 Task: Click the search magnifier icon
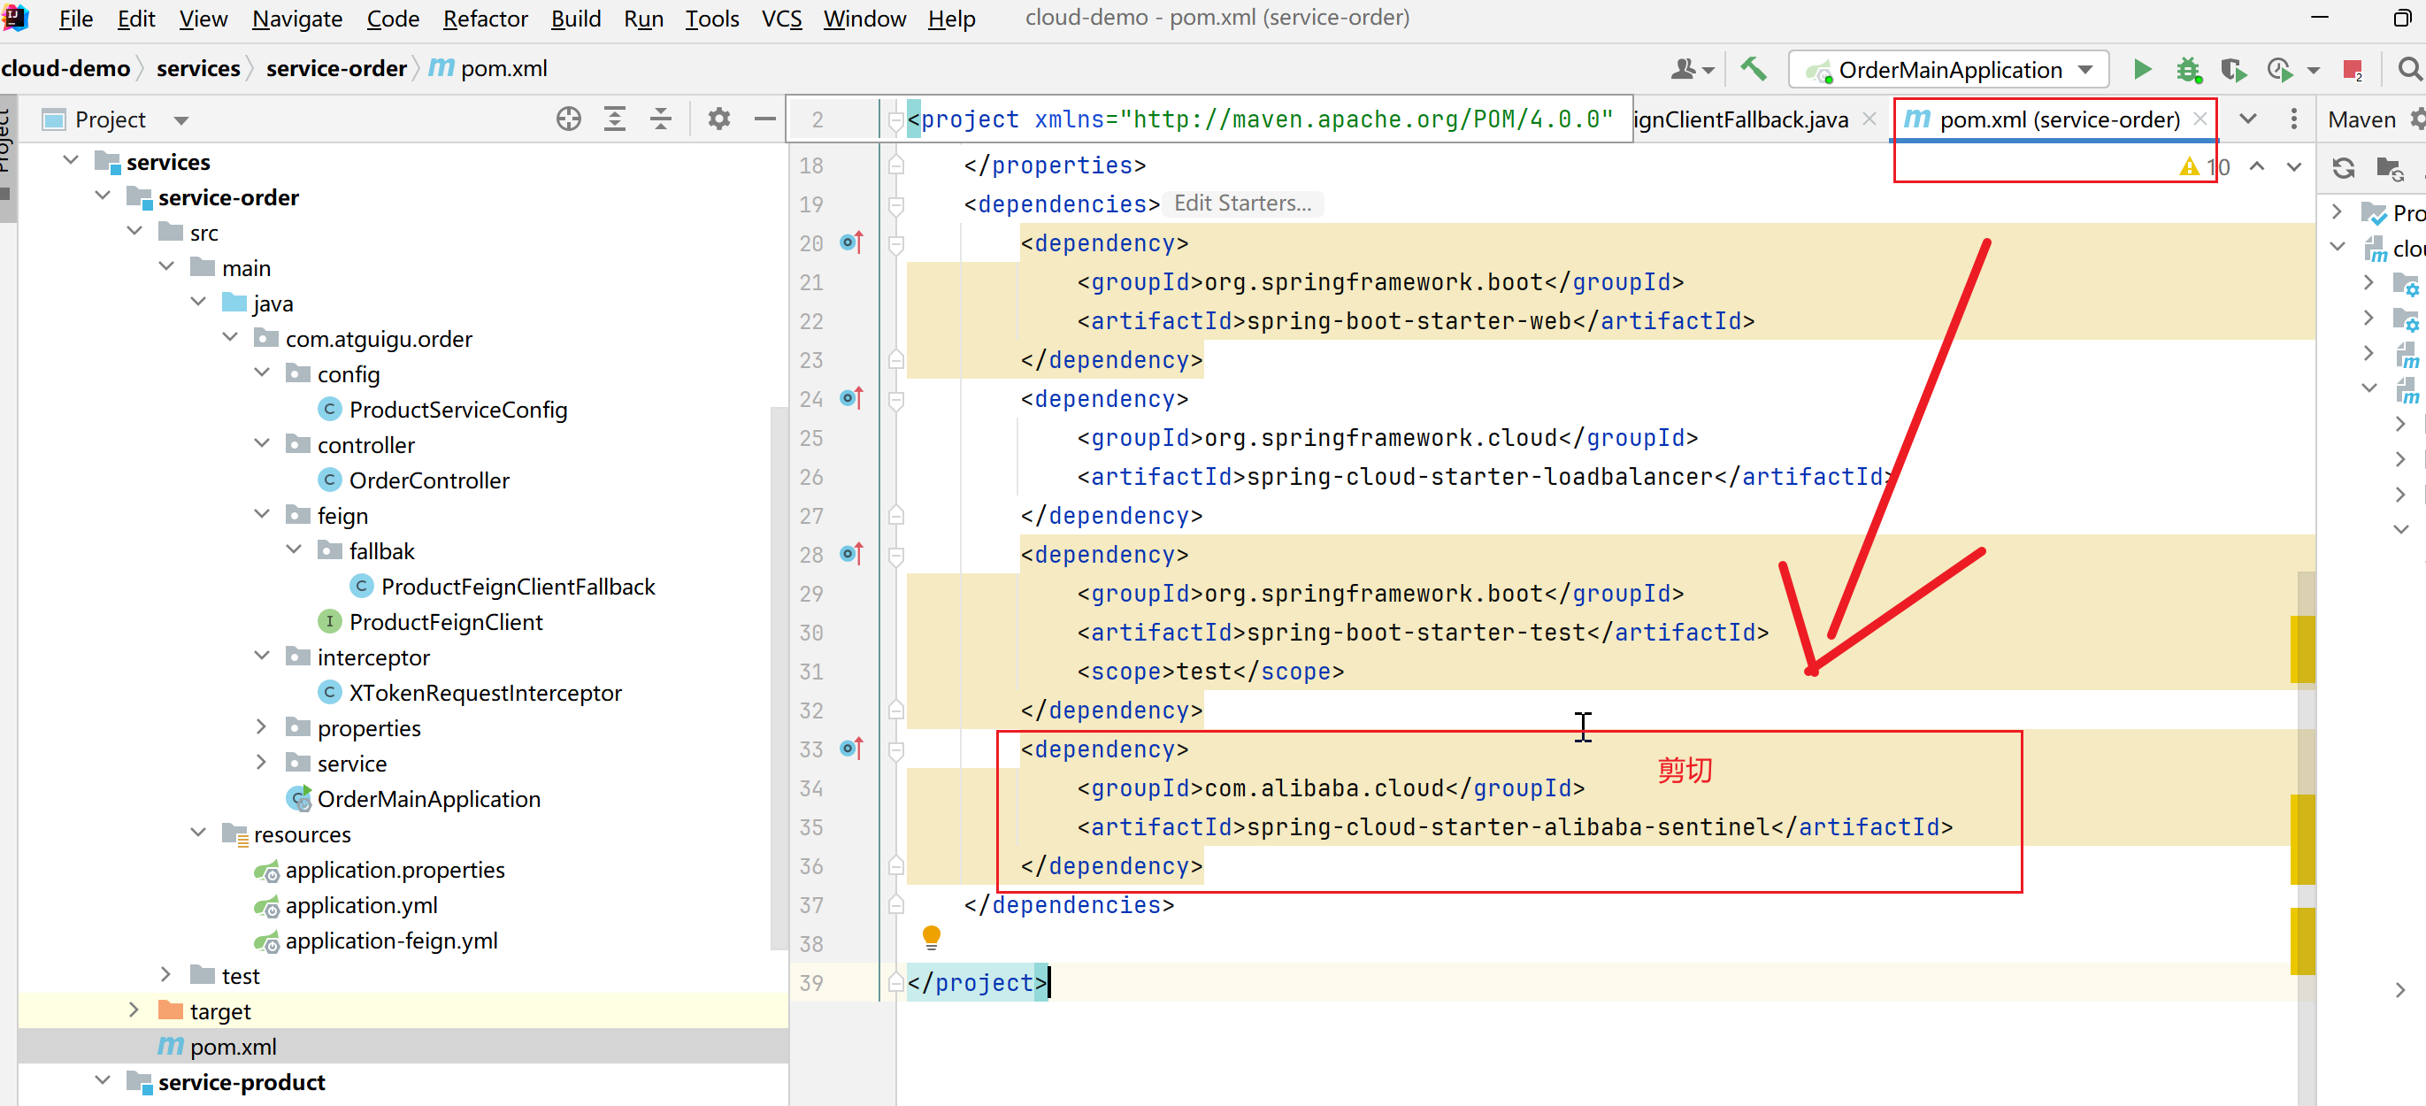(2407, 70)
